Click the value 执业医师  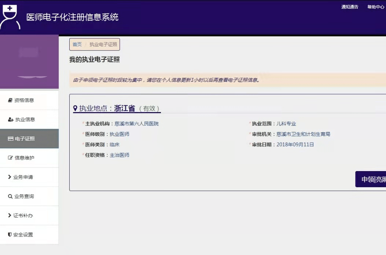pos(120,134)
